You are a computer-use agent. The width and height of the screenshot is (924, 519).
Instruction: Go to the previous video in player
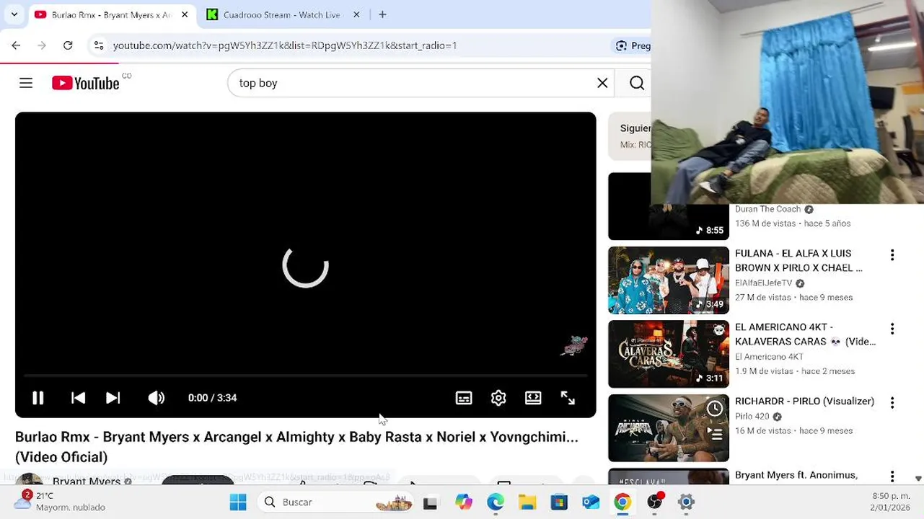point(79,398)
